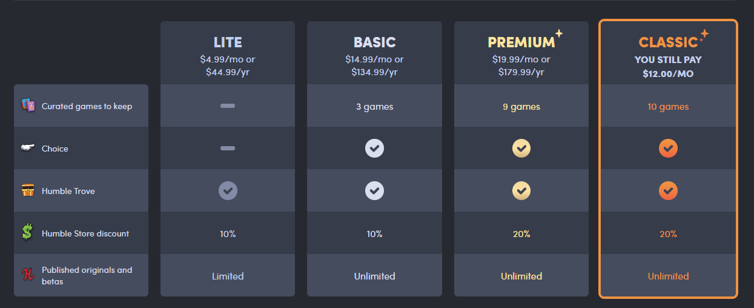Select the LITE plan heading

pyautogui.click(x=228, y=42)
